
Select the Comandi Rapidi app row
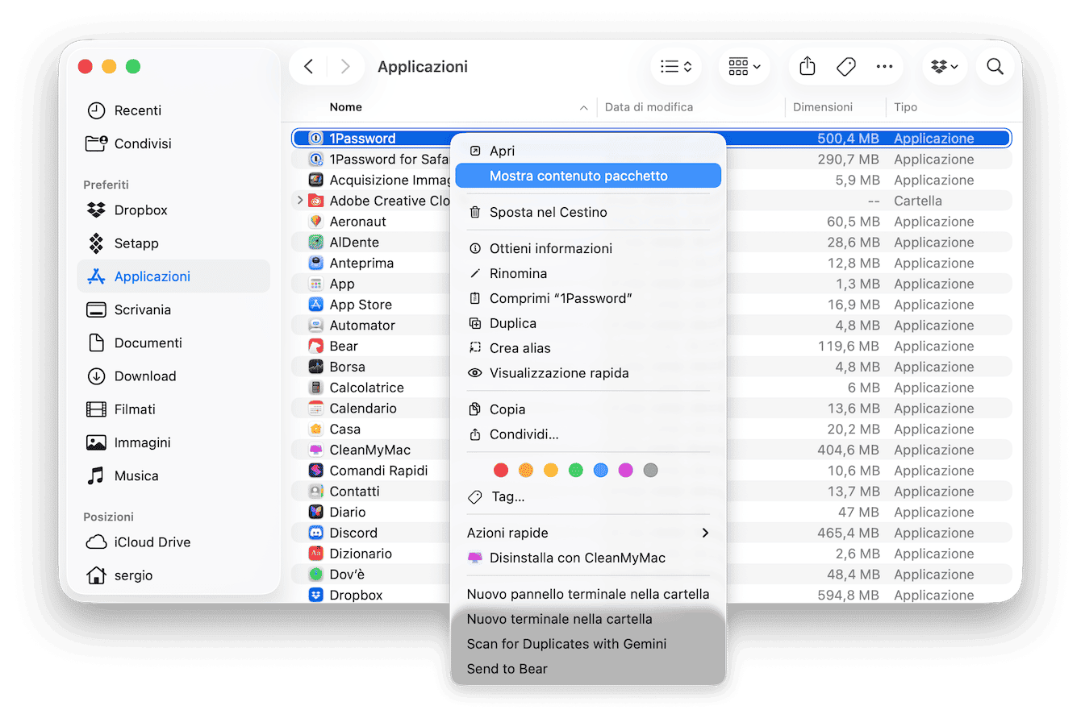point(651,471)
